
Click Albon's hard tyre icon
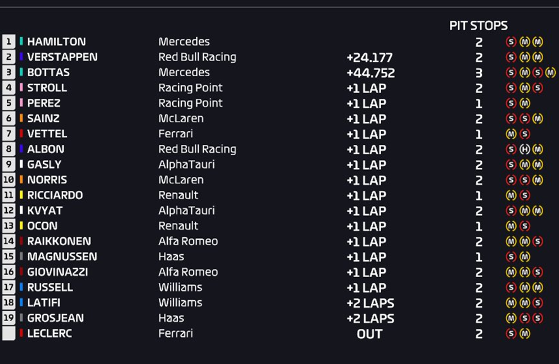point(524,149)
